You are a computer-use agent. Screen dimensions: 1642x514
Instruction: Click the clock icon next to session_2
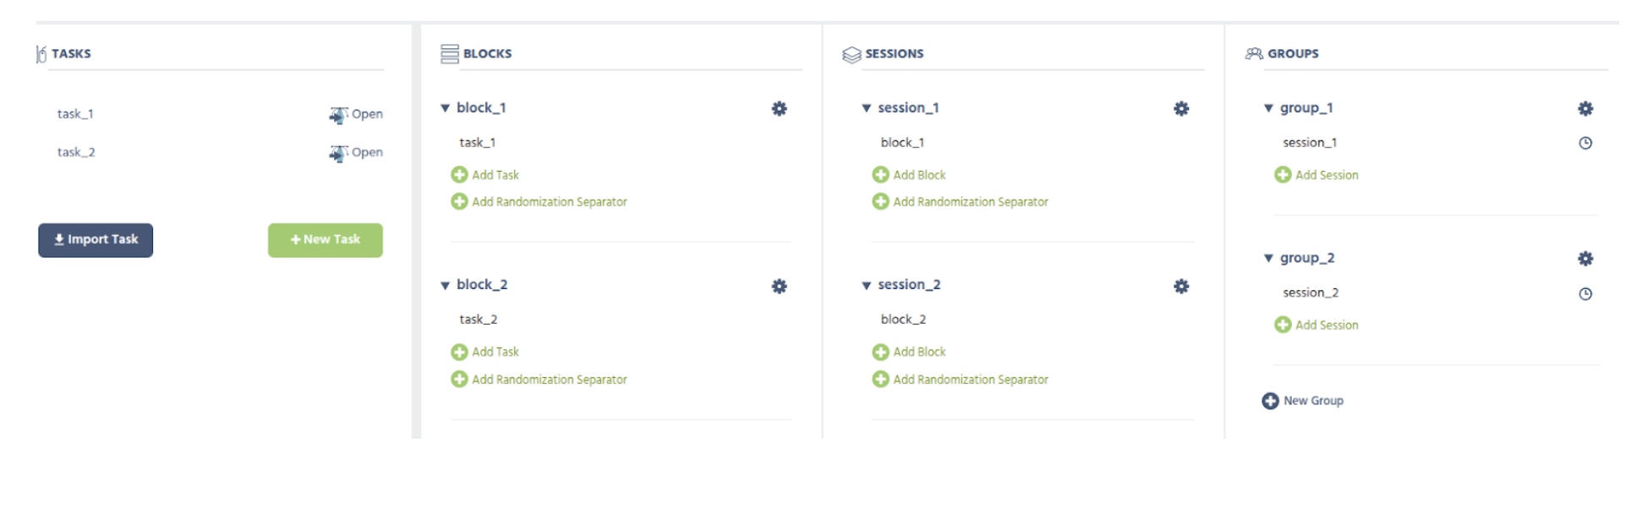tap(1586, 293)
